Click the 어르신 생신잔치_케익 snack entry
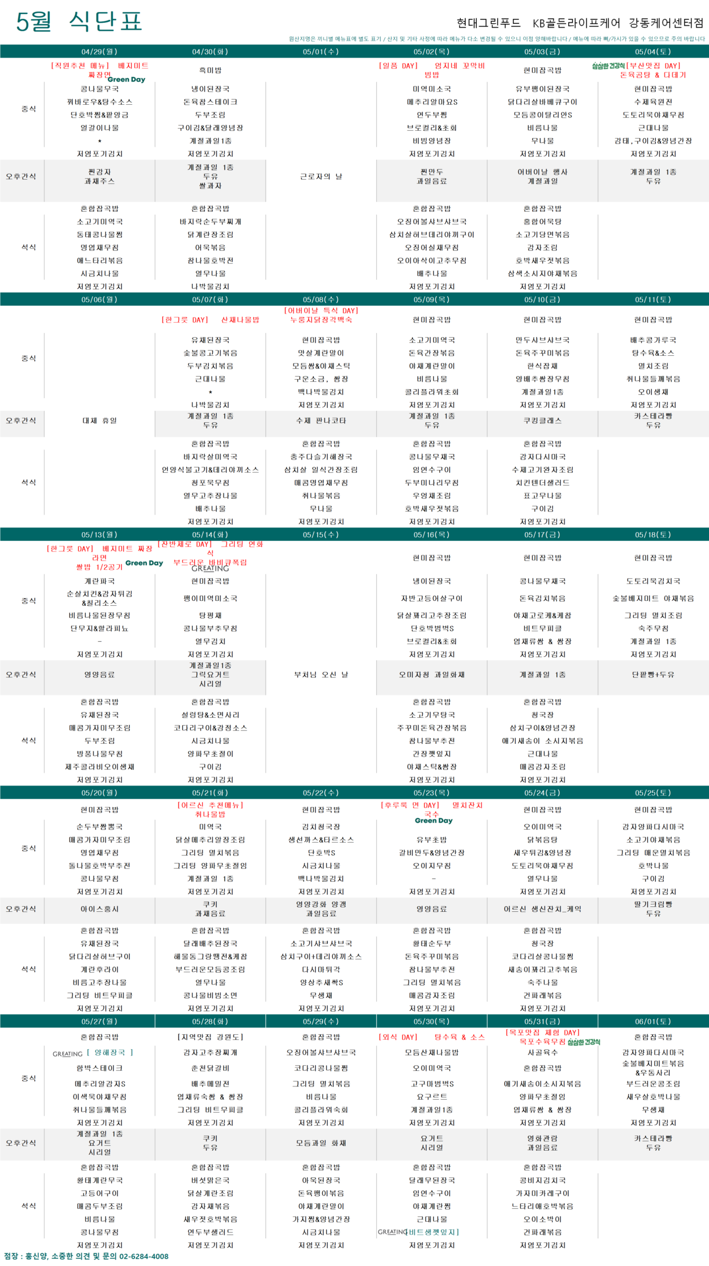Screen dimensions: 709x1266 pos(542,909)
